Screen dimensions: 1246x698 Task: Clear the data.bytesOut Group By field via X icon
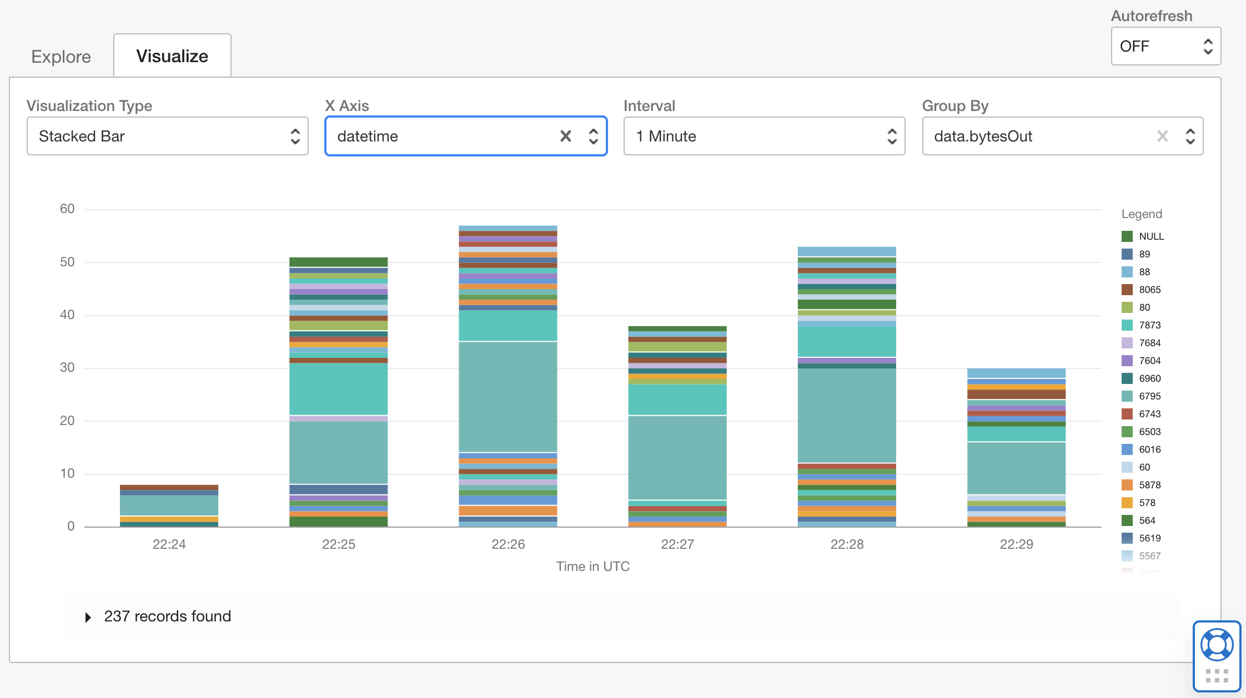(x=1163, y=136)
